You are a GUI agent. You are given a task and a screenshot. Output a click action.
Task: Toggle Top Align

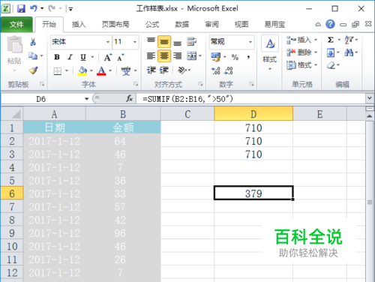coord(151,41)
